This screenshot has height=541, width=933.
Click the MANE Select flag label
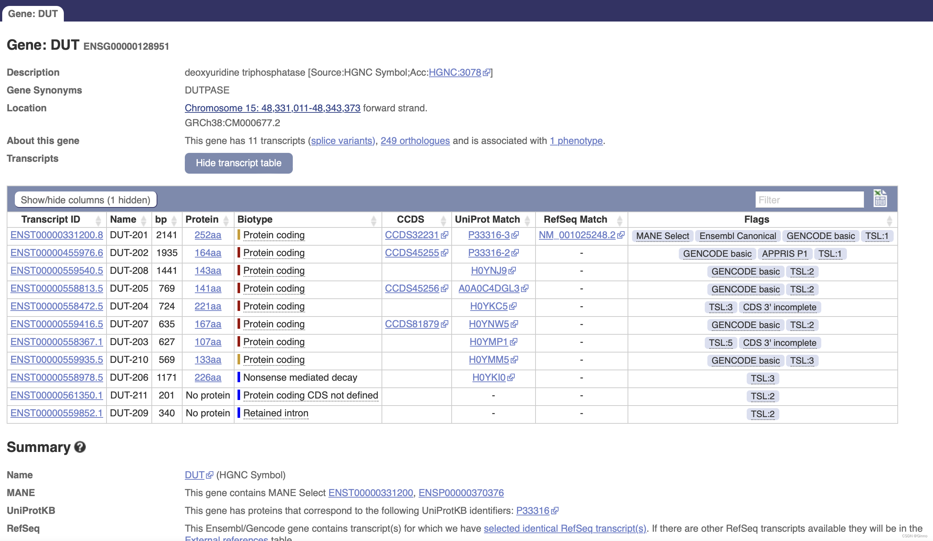(x=662, y=236)
